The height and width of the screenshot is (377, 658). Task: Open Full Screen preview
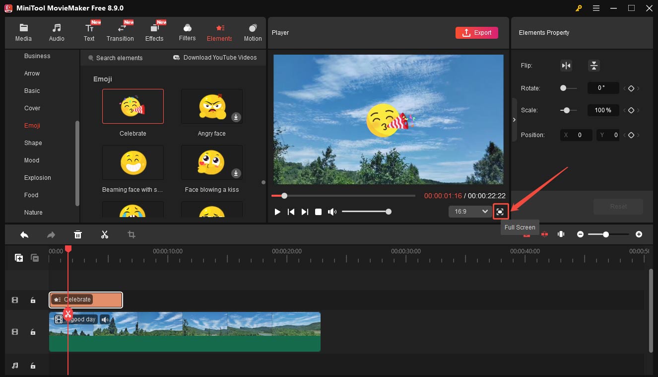point(500,212)
